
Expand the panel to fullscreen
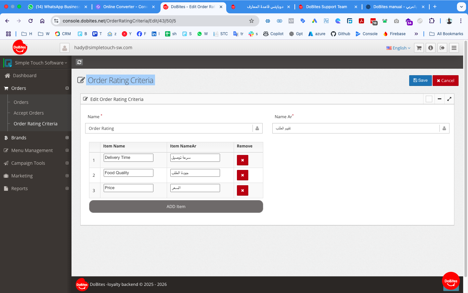click(449, 99)
